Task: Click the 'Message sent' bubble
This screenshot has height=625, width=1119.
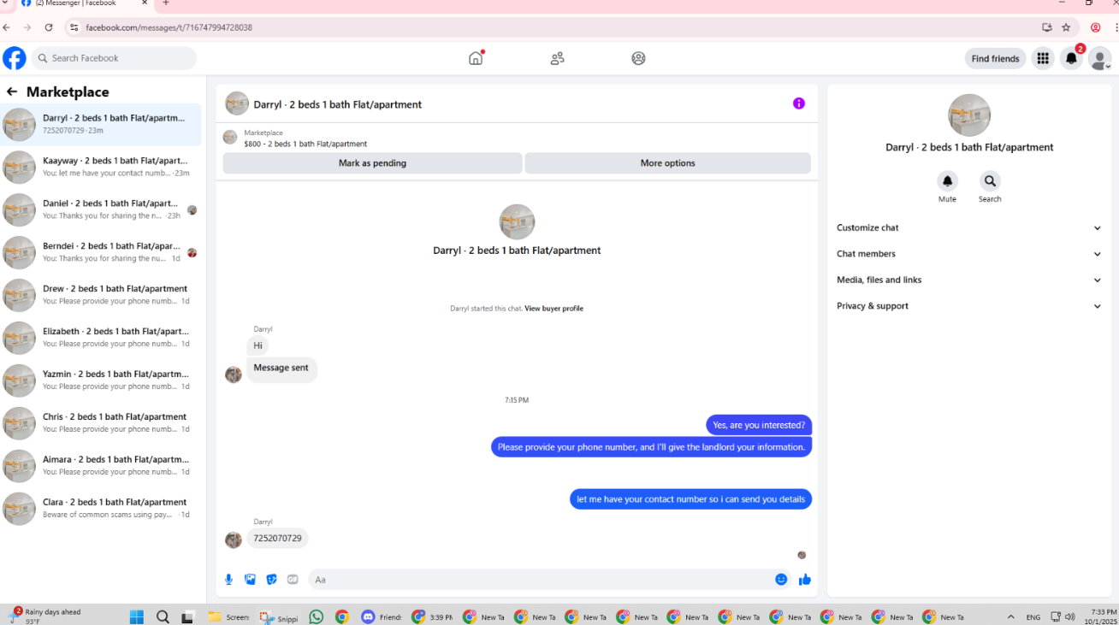Action: [x=281, y=369]
